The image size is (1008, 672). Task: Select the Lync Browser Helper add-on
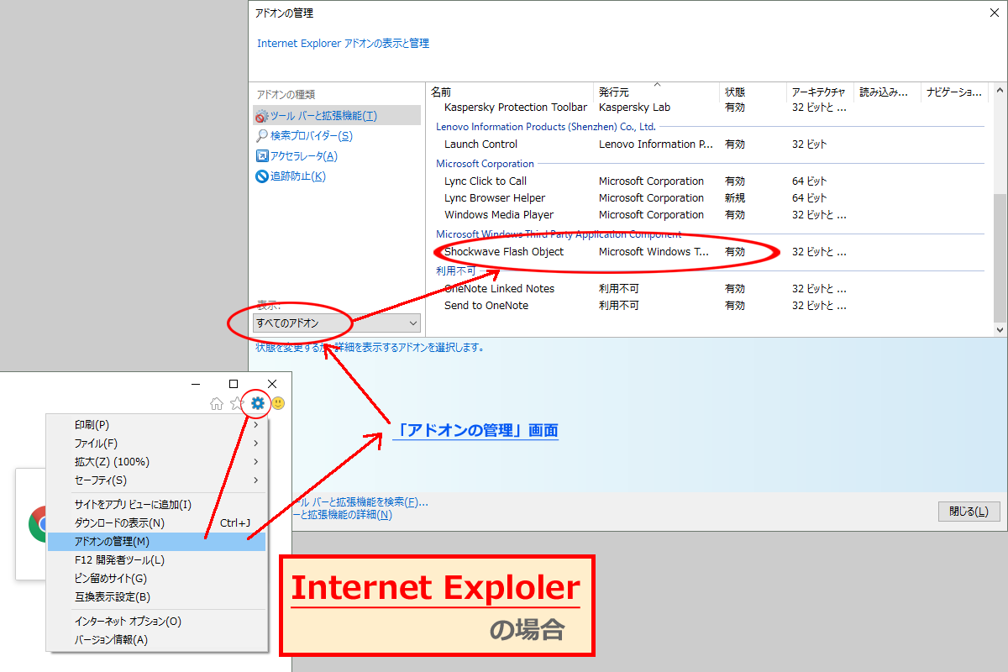[709, 198]
